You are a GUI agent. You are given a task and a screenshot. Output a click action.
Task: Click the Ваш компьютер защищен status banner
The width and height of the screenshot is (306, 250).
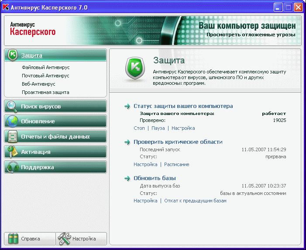247,26
